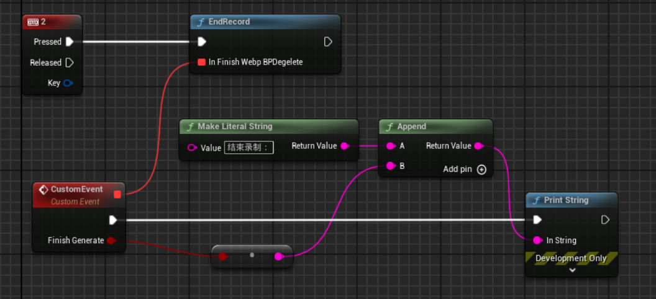Click the CustomEvent red delegate output pin
The width and height of the screenshot is (656, 299).
tap(117, 195)
